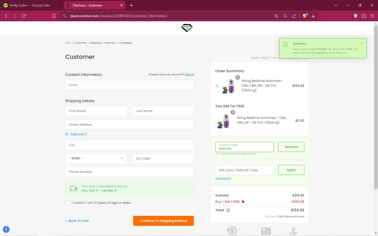Open Brave Rewards triangle icon
This screenshot has height=236, width=378.
[313, 16]
